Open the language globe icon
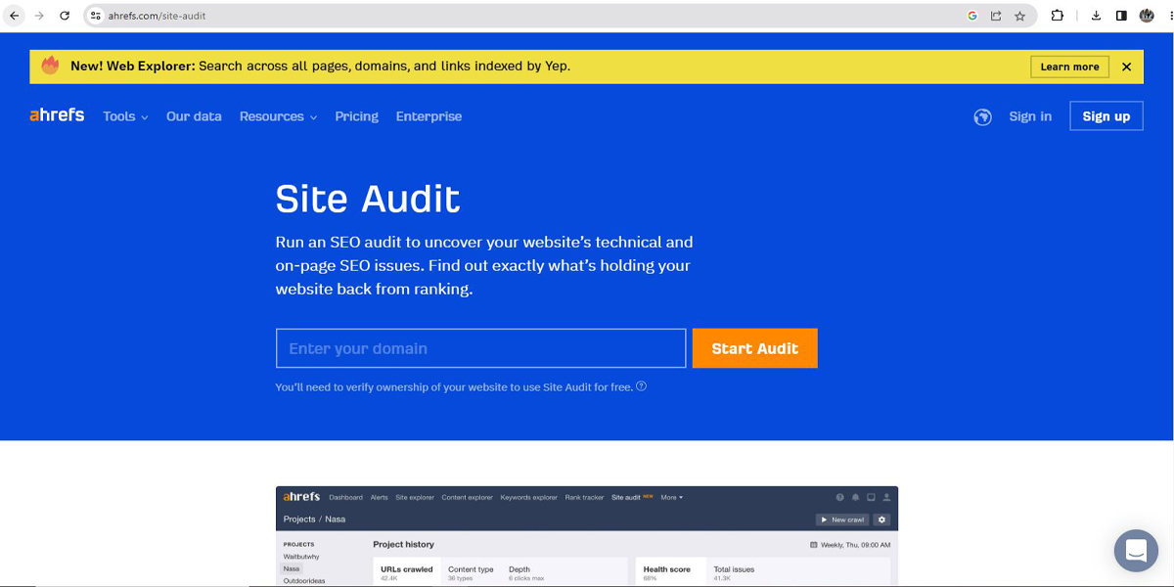This screenshot has width=1174, height=587. [x=982, y=116]
